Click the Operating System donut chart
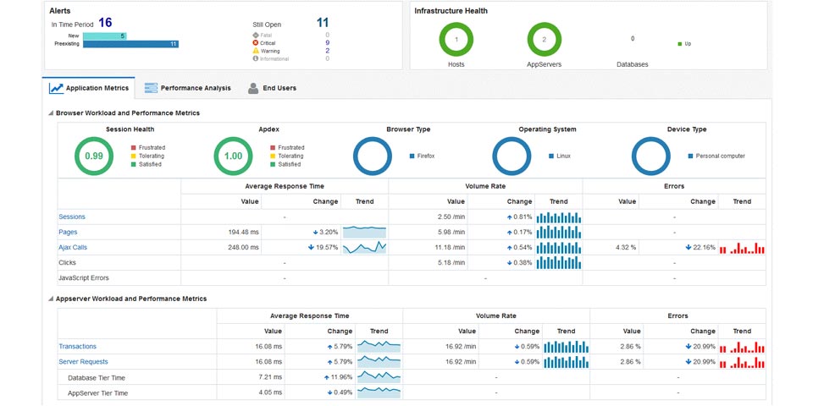The image size is (813, 406). pos(512,156)
